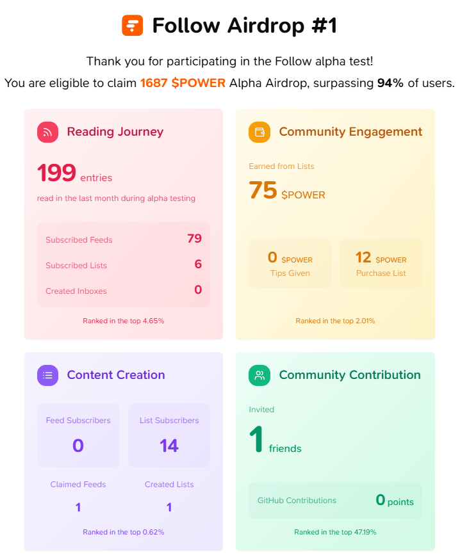Click the Created Lists count
460x555 pixels.
[169, 507]
